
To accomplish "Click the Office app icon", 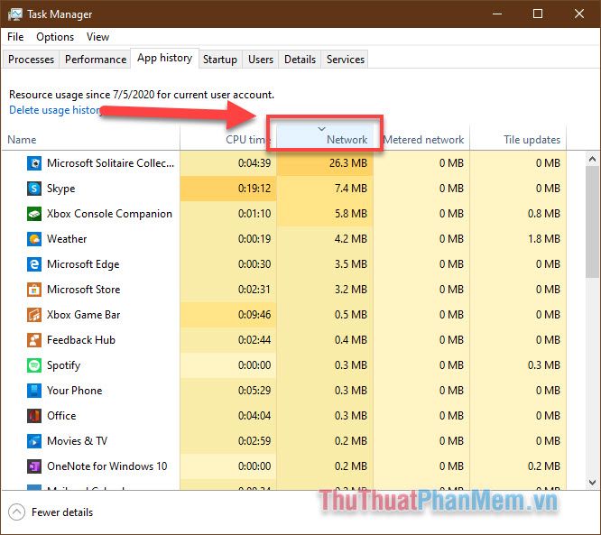I will pyautogui.click(x=34, y=416).
